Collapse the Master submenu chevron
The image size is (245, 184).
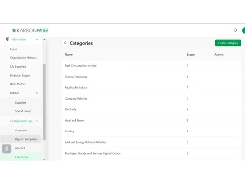(37, 93)
